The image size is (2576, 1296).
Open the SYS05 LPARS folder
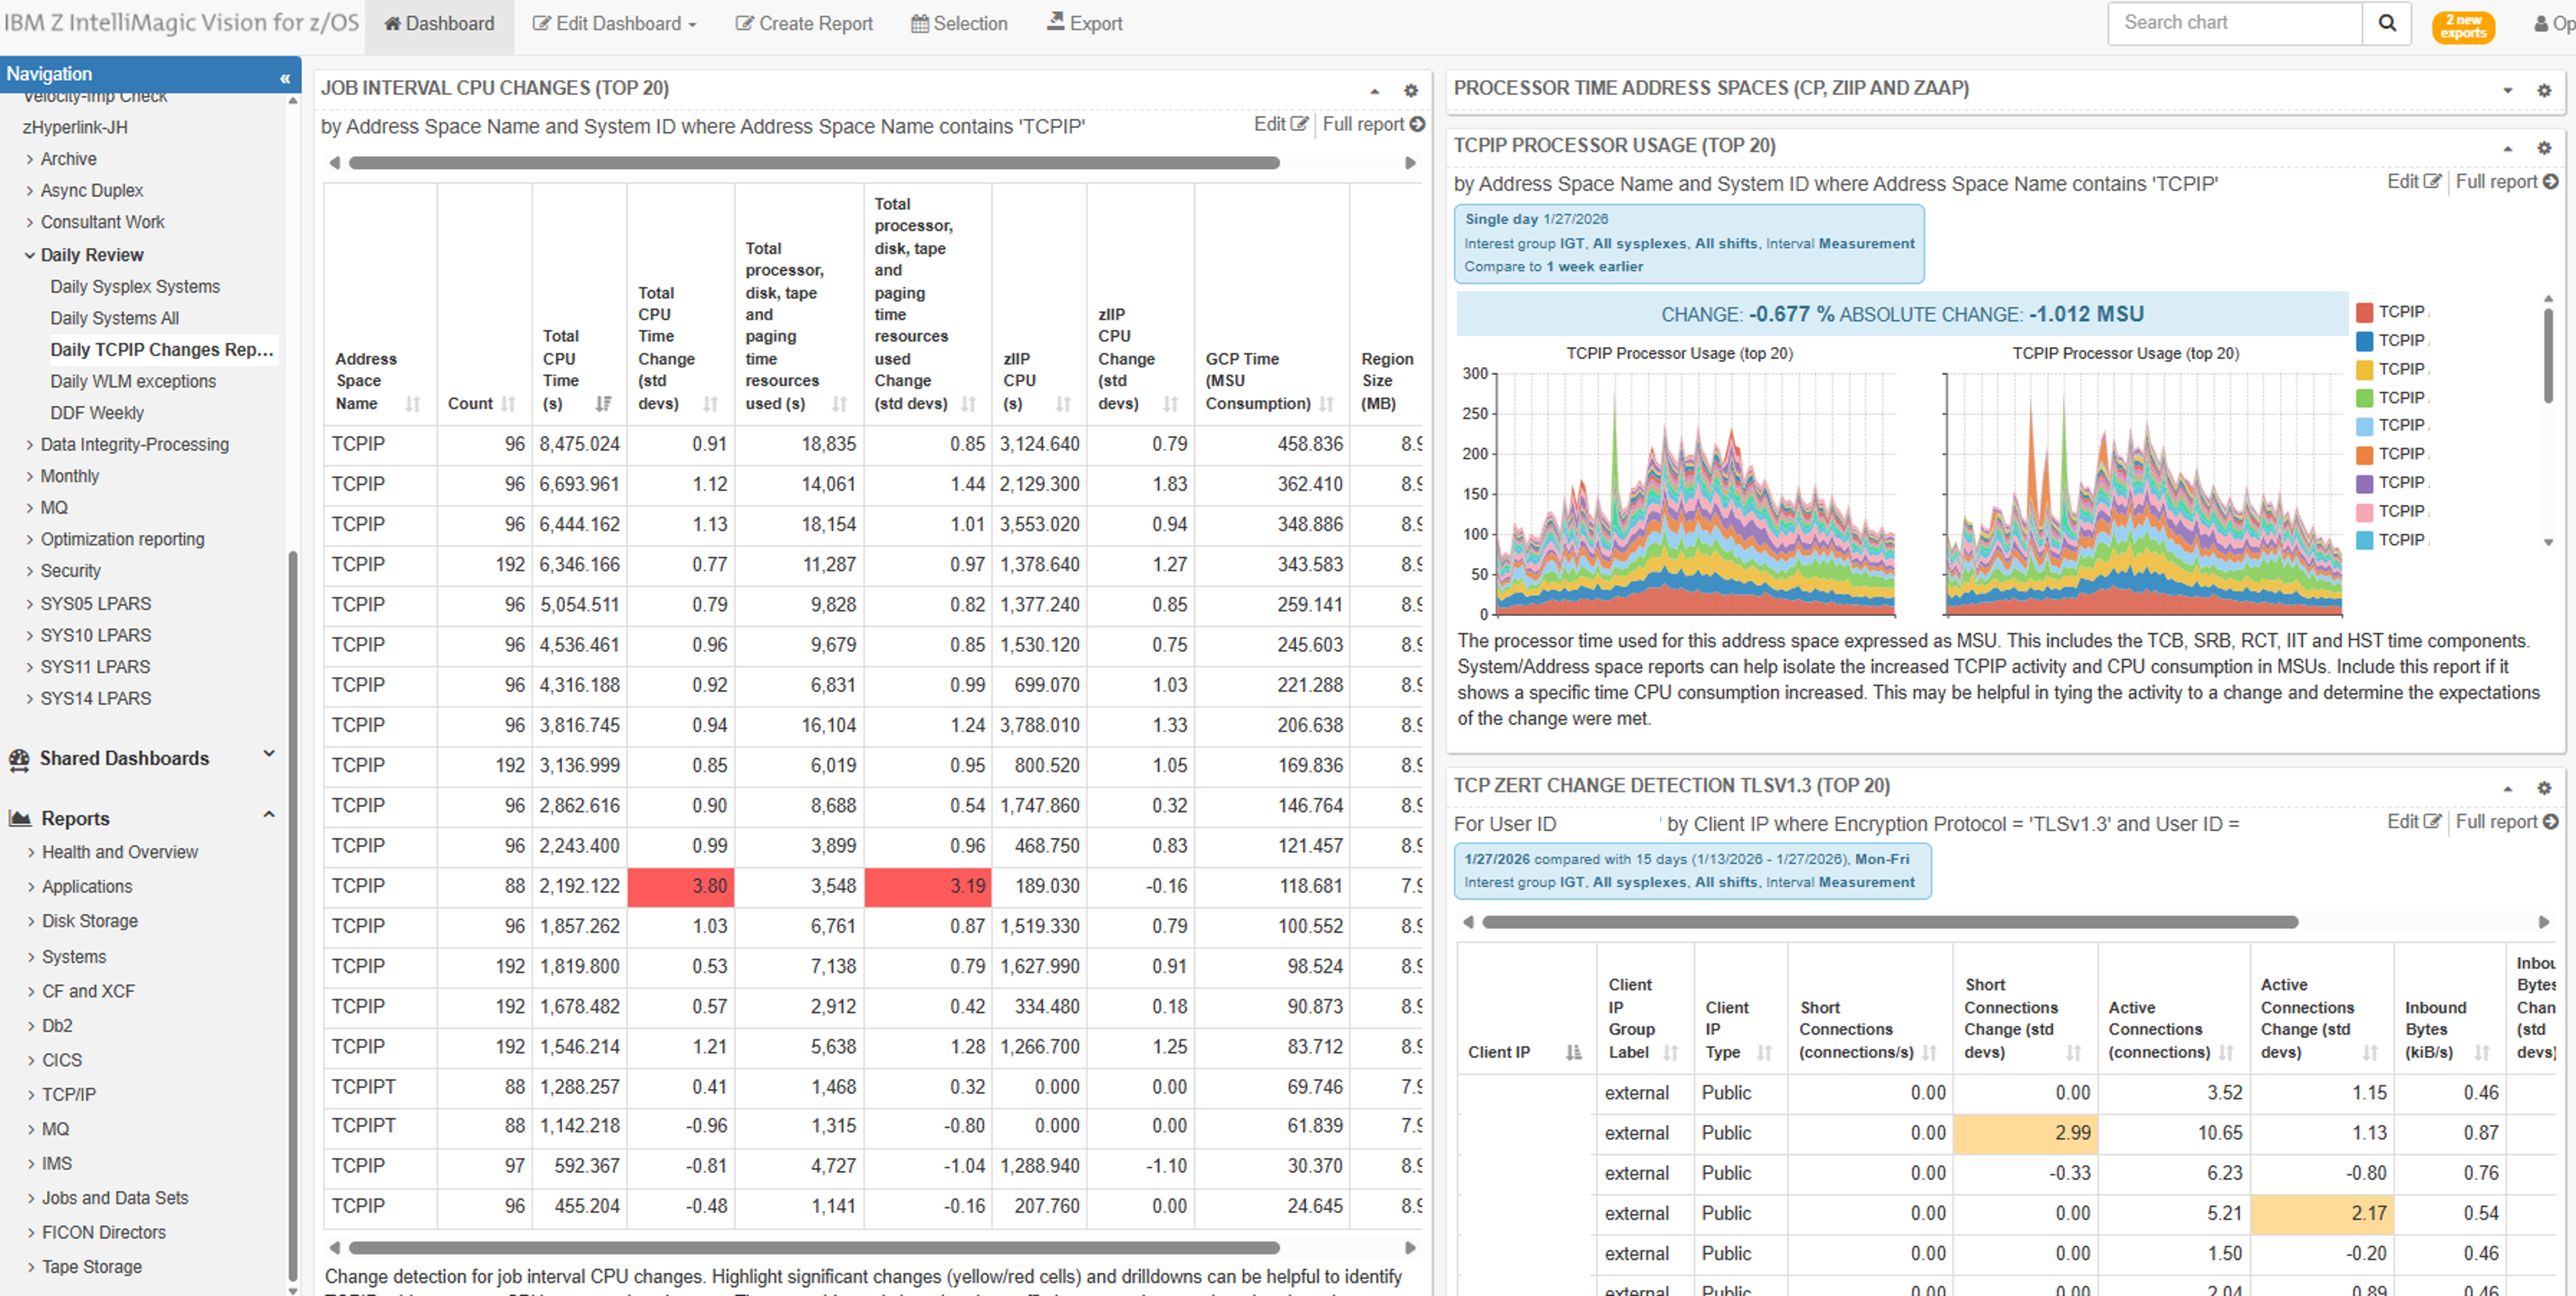(x=96, y=604)
